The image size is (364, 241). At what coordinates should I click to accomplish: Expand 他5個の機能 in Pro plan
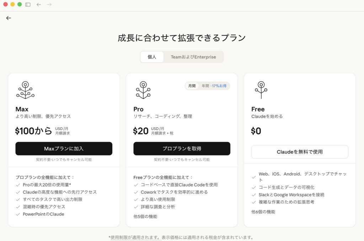click(145, 217)
